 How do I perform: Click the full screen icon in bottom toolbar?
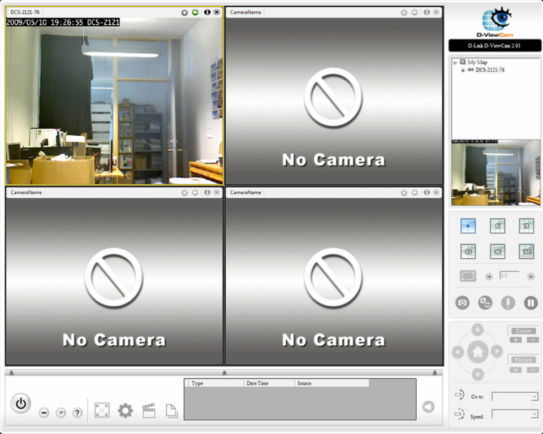(102, 411)
